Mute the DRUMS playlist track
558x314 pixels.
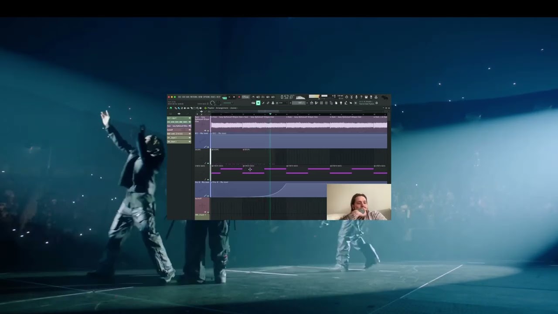coord(208,163)
